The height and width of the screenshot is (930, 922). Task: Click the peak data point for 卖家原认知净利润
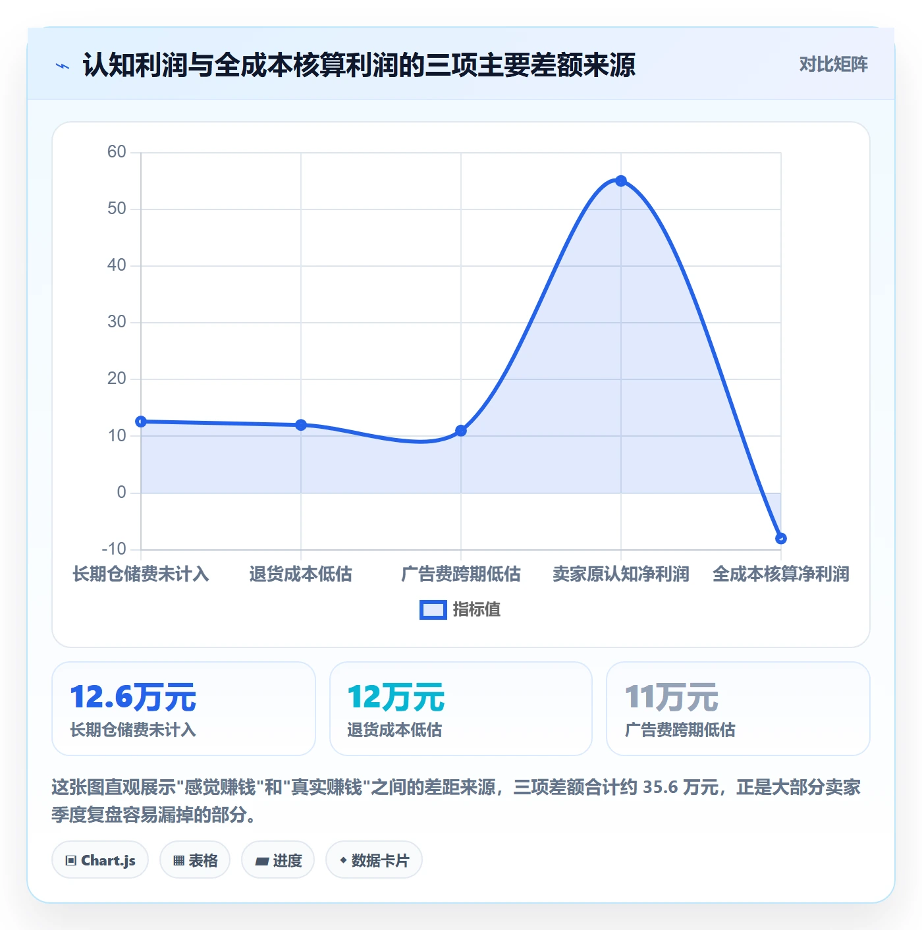pos(621,181)
